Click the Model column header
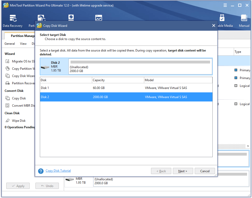The height and width of the screenshot is (198, 252). pos(178,80)
